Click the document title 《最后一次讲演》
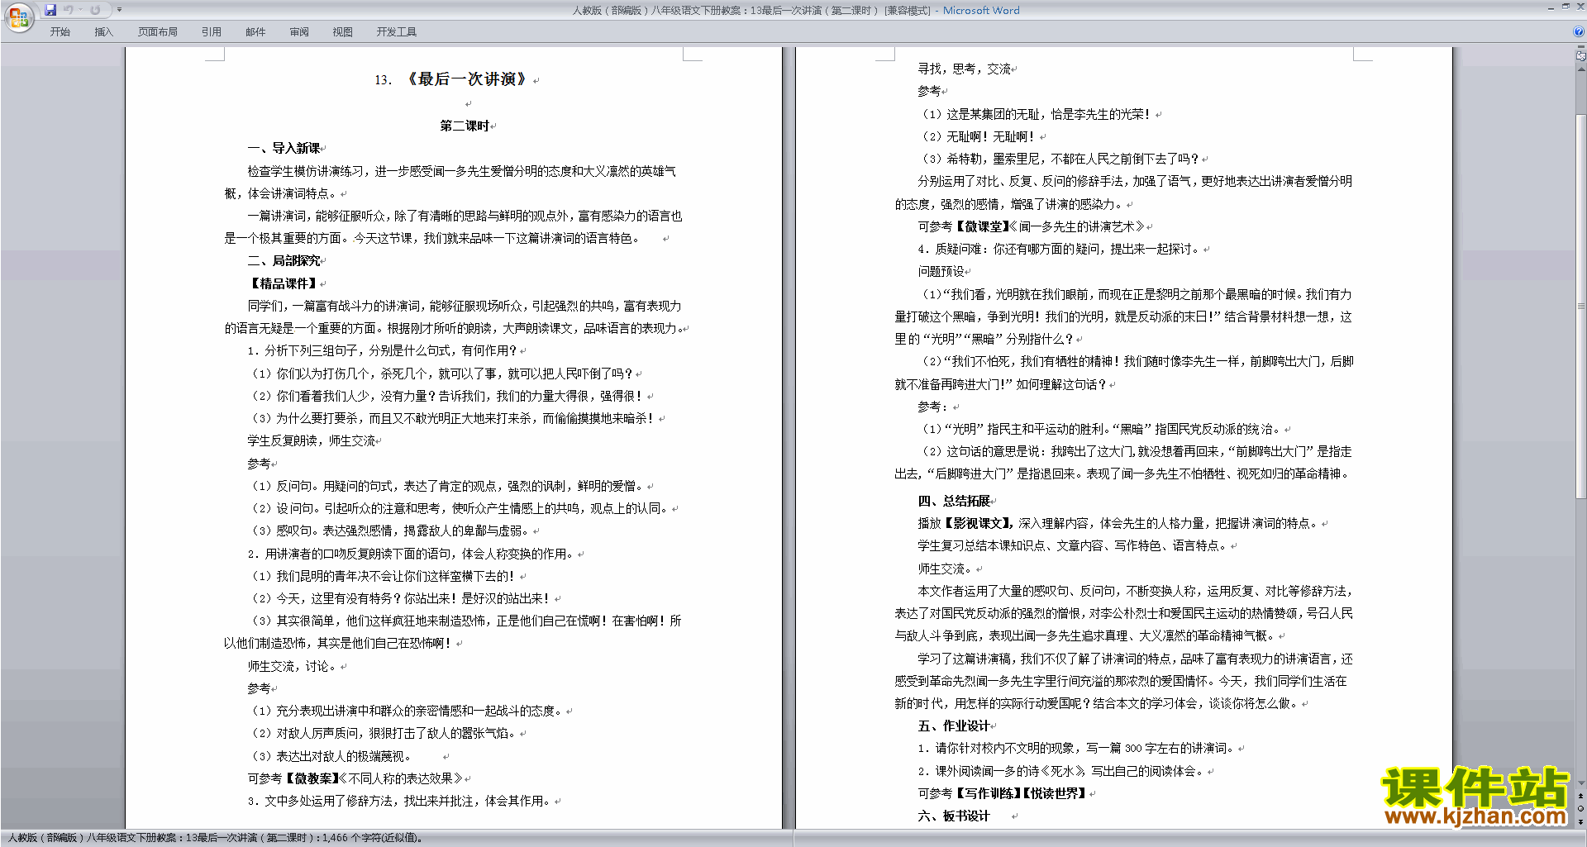Image resolution: width=1587 pixels, height=847 pixels. click(x=466, y=79)
